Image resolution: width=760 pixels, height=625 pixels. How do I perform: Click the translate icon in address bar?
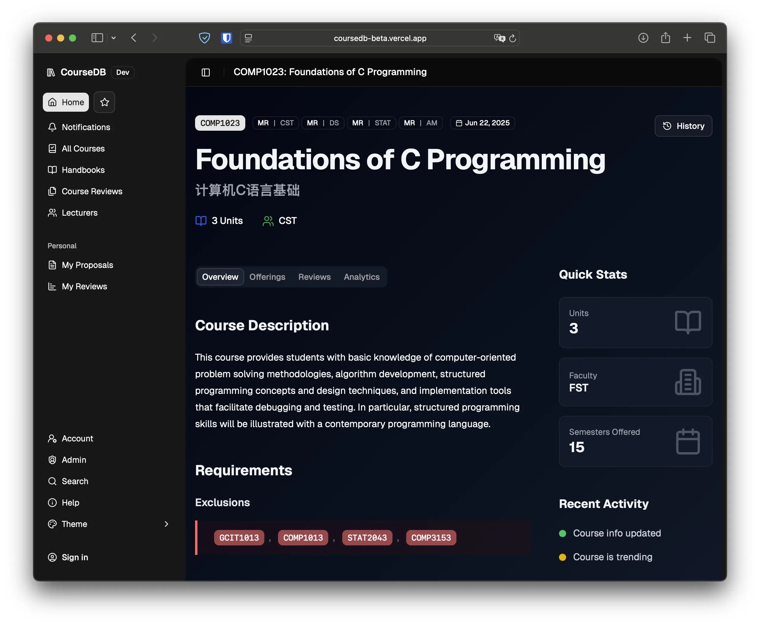[499, 38]
